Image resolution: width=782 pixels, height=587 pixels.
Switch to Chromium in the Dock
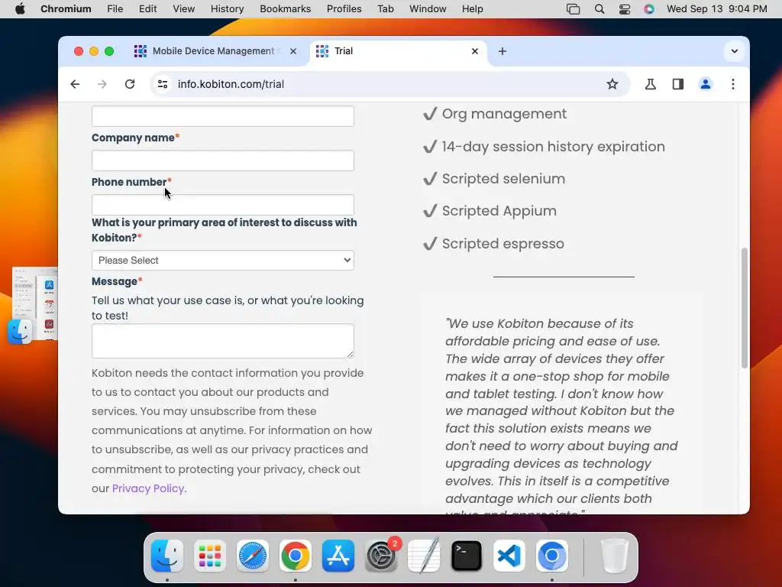(551, 556)
